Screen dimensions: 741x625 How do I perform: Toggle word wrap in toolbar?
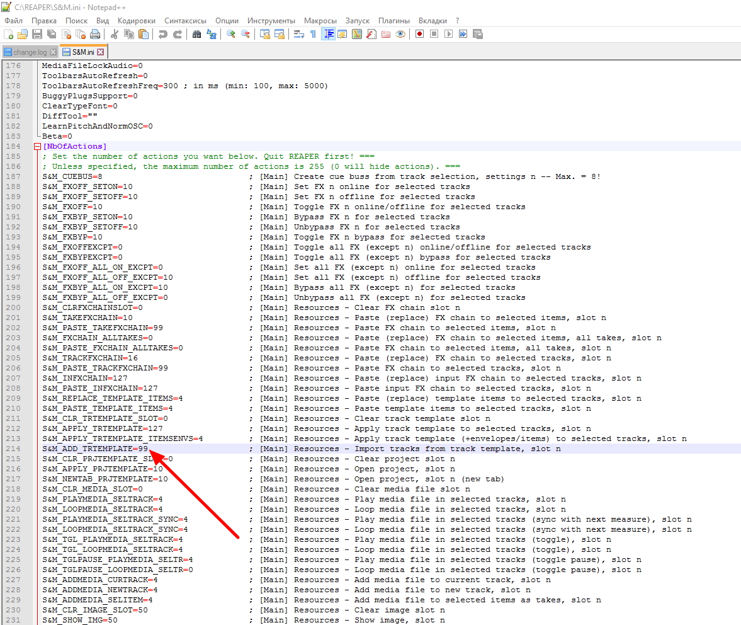click(x=298, y=34)
